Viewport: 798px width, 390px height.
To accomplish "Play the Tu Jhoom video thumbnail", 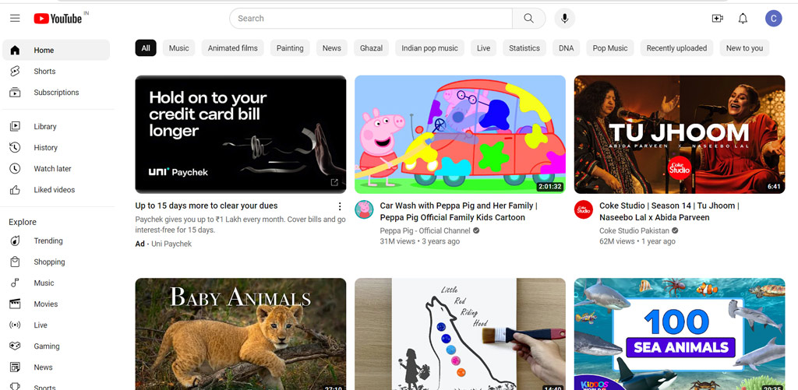I will tap(680, 134).
